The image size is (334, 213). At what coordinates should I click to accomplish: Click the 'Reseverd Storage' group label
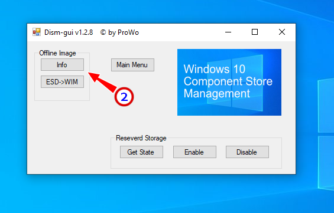(141, 138)
